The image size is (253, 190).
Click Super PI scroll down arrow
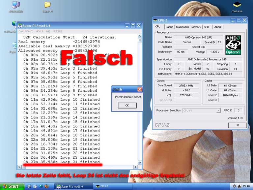[140, 163]
